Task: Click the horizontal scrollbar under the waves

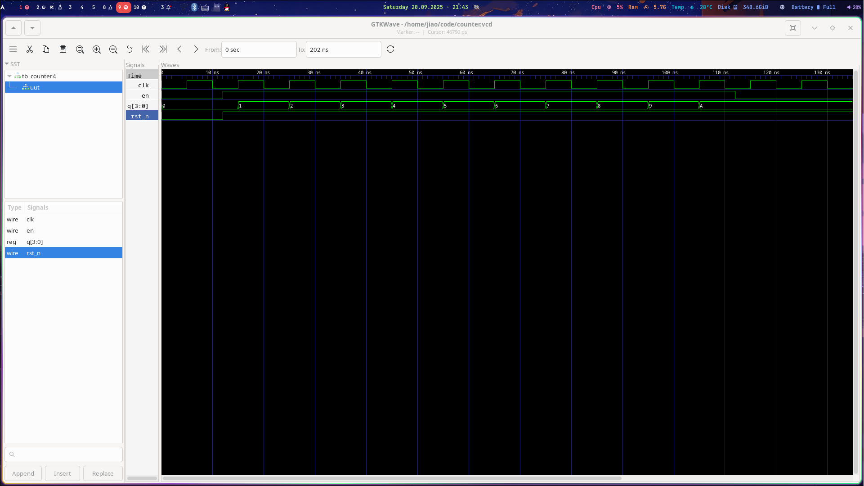Action: coord(391,478)
